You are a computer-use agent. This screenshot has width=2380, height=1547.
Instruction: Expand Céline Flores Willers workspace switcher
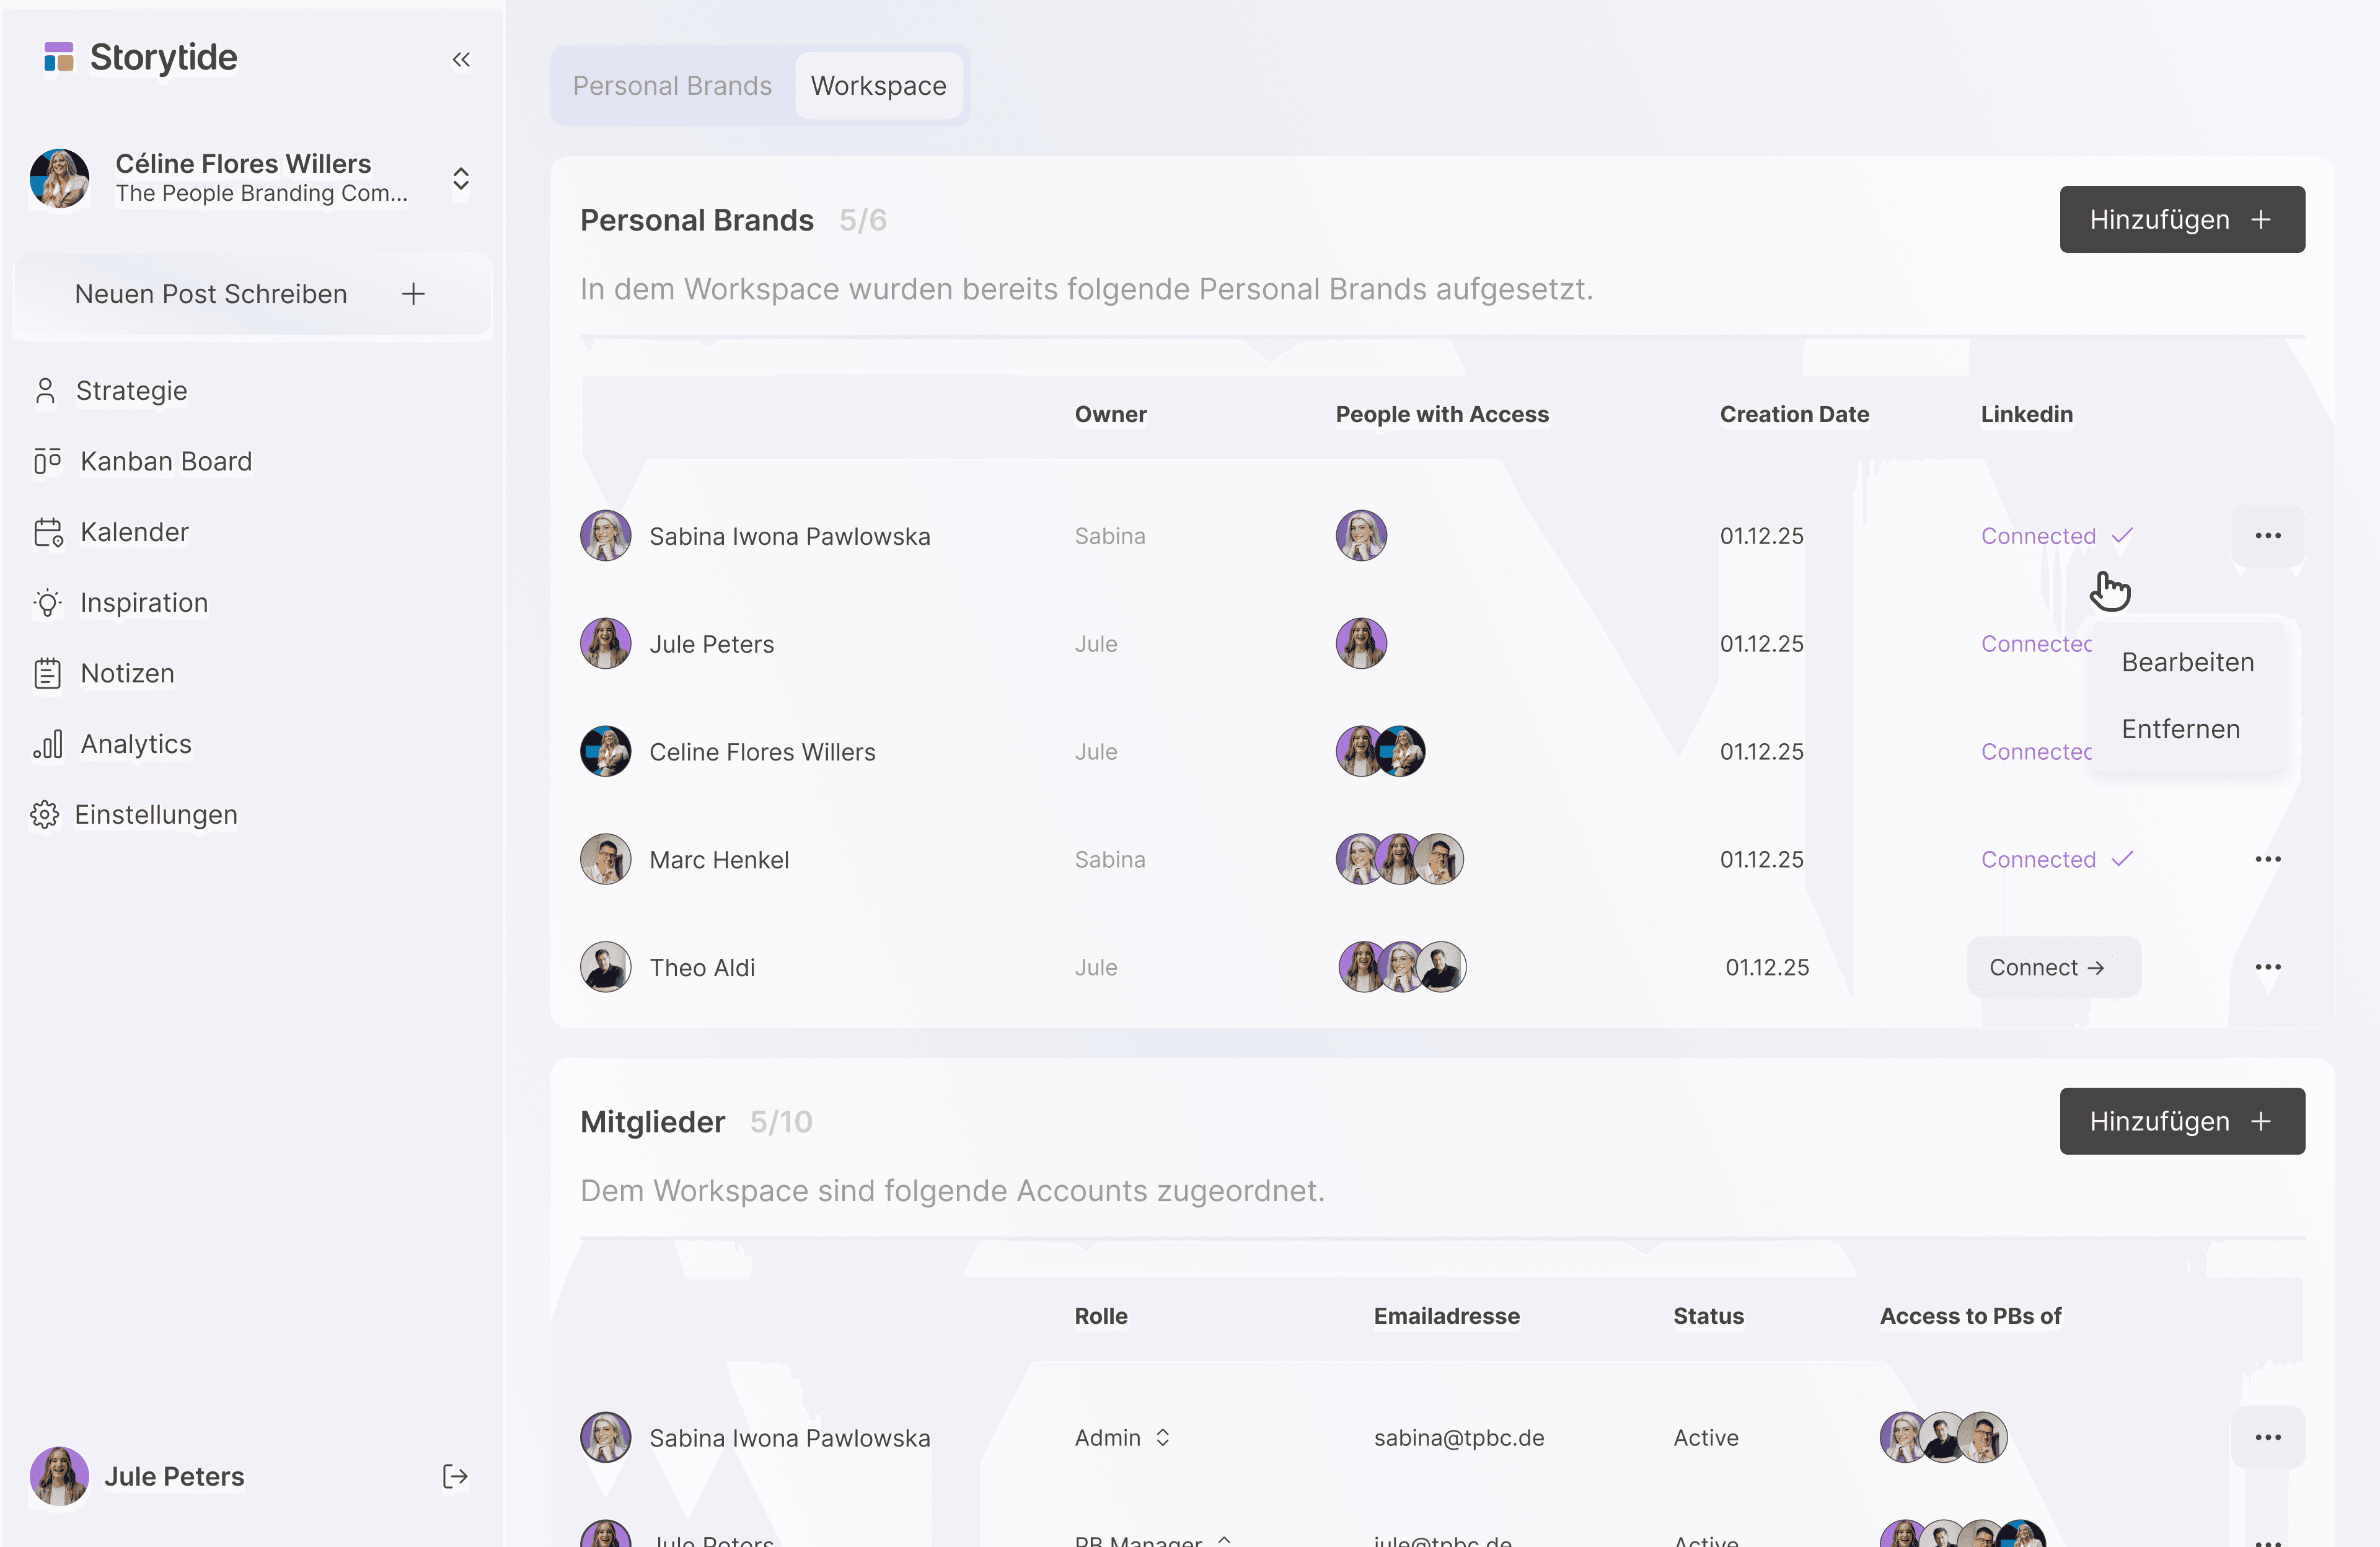pyautogui.click(x=460, y=179)
